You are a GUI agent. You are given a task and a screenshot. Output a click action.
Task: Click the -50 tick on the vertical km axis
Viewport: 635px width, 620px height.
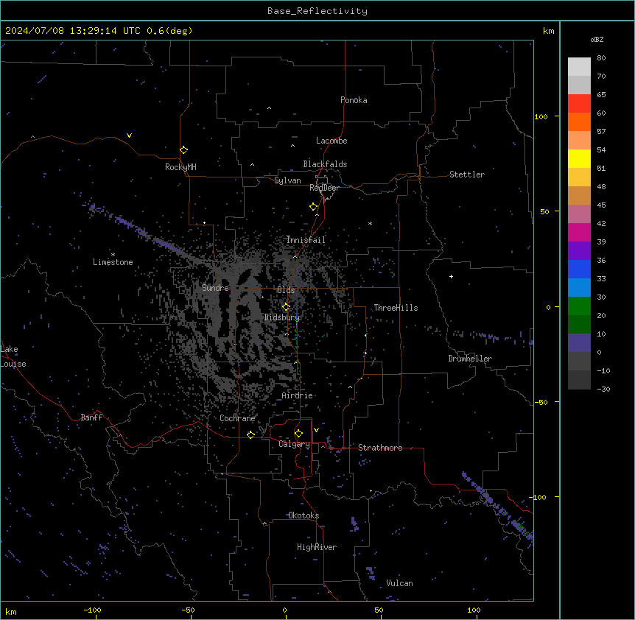pyautogui.click(x=541, y=402)
